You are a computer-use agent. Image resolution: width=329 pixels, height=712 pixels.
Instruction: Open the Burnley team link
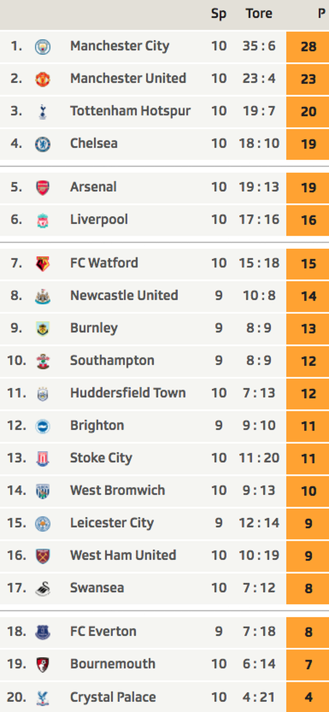coord(94,328)
